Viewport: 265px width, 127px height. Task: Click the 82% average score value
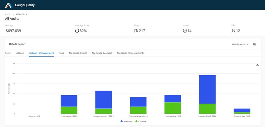(x=83, y=31)
